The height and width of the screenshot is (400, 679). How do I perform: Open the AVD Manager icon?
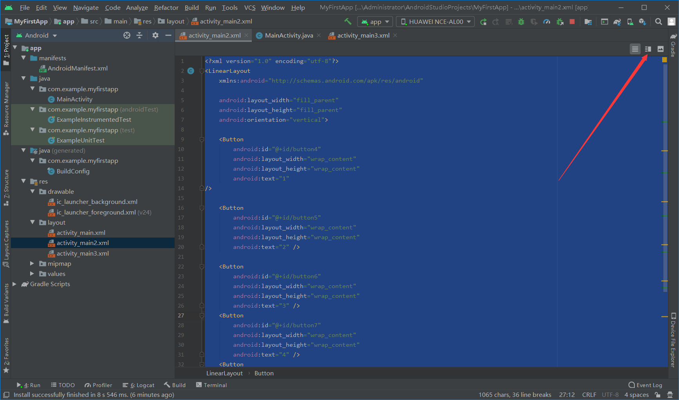630,22
